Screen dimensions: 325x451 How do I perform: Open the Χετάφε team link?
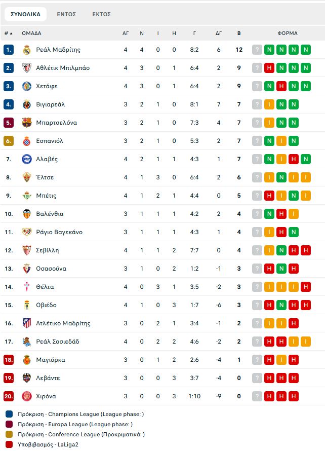pyautogui.click(x=47, y=86)
